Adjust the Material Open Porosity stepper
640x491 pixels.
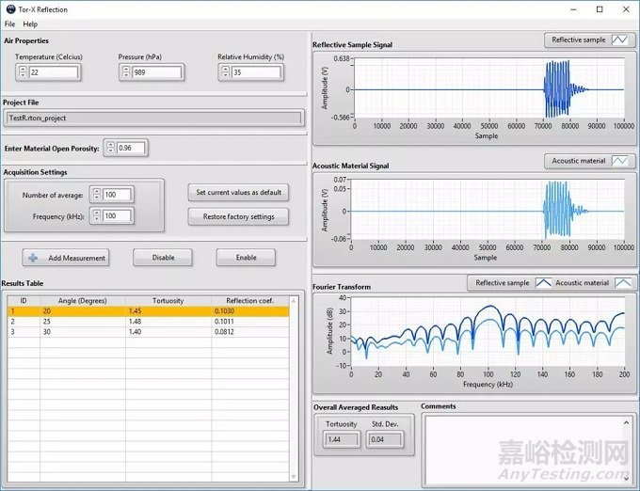tap(109, 148)
